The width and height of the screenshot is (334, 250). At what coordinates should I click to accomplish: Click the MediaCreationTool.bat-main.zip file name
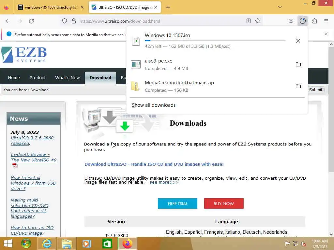click(x=179, y=82)
